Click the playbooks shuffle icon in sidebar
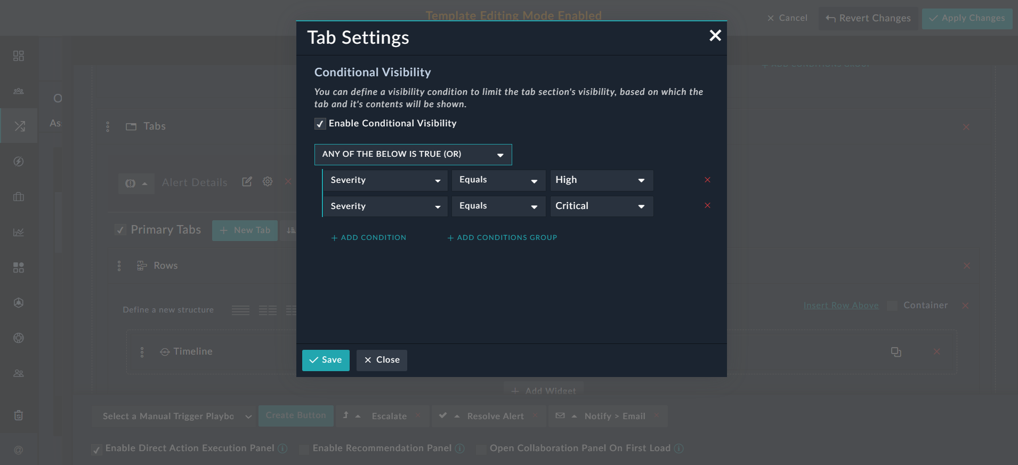Screen dimensions: 1018x465 (19, 126)
